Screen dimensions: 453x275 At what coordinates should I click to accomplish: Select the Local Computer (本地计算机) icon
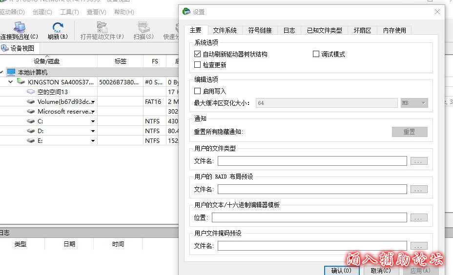tap(11, 72)
